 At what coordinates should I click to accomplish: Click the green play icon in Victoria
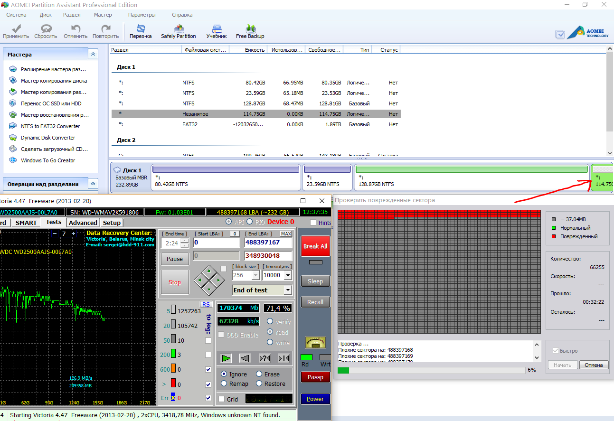226,358
